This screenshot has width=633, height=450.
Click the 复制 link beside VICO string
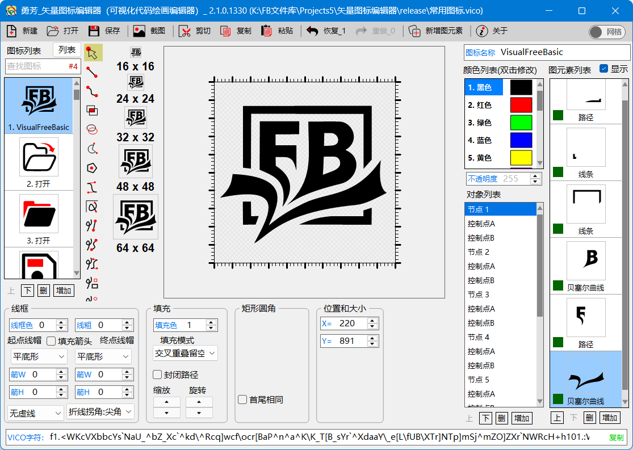pos(616,438)
